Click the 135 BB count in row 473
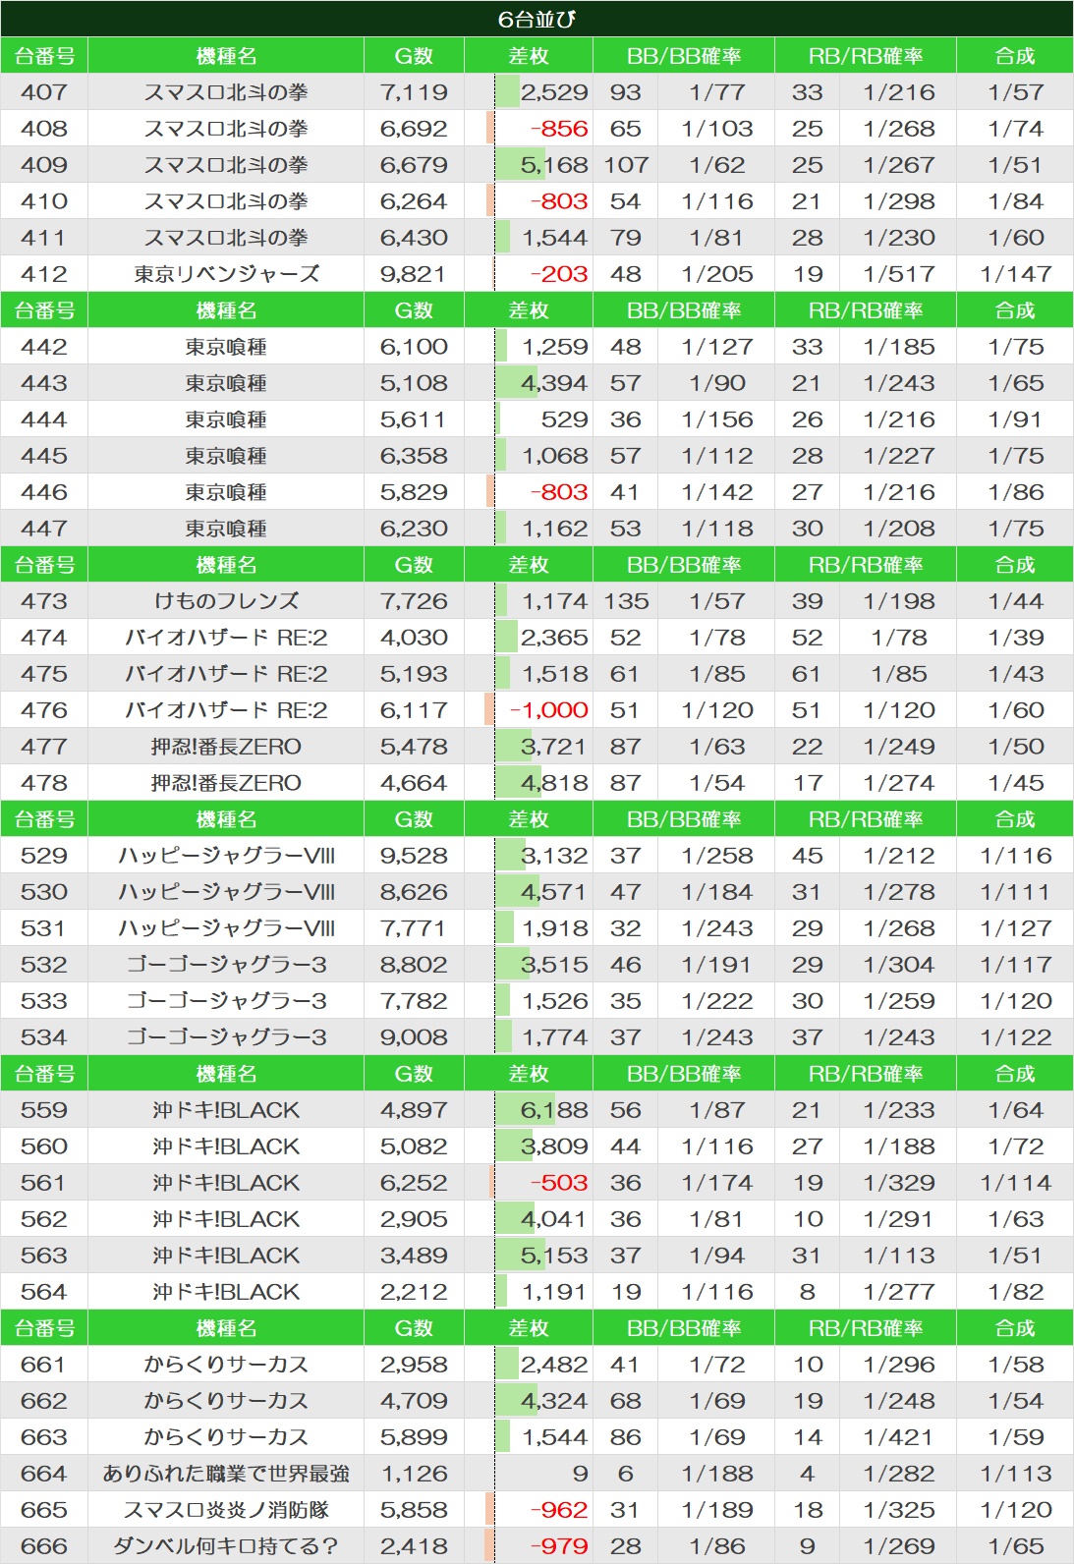This screenshot has height=1564, width=1074. 626,601
